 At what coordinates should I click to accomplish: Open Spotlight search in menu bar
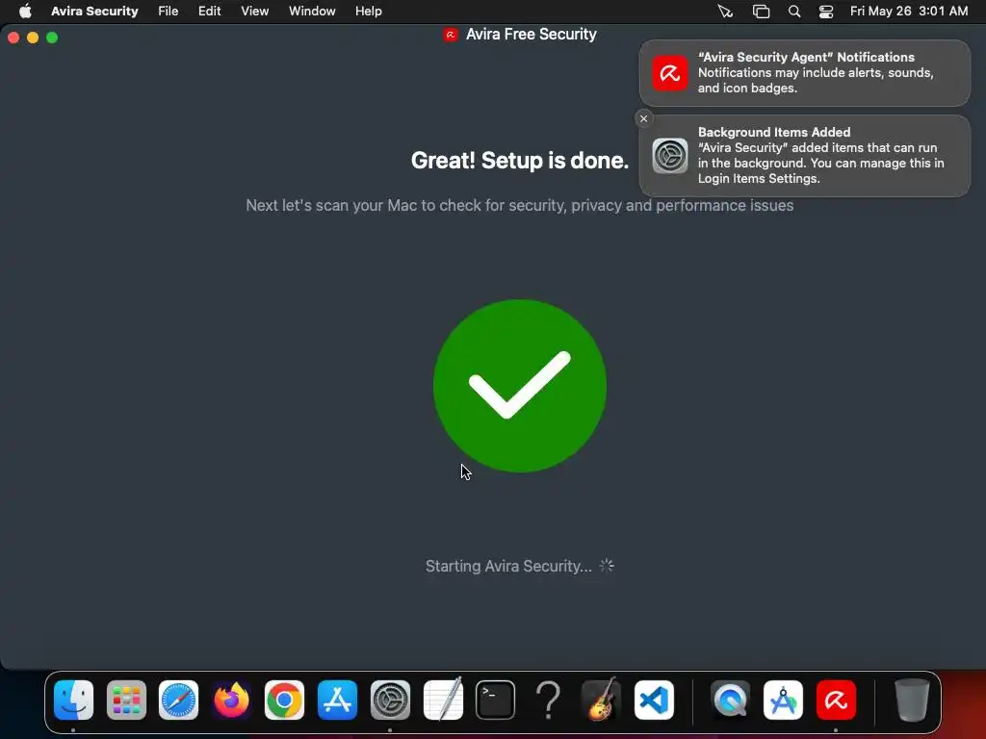(794, 12)
